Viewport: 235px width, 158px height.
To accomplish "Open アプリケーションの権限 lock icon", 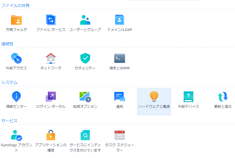I will [51, 135].
